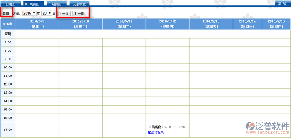
Task: Open the week number 20 dropdown
Action: tap(47, 13)
